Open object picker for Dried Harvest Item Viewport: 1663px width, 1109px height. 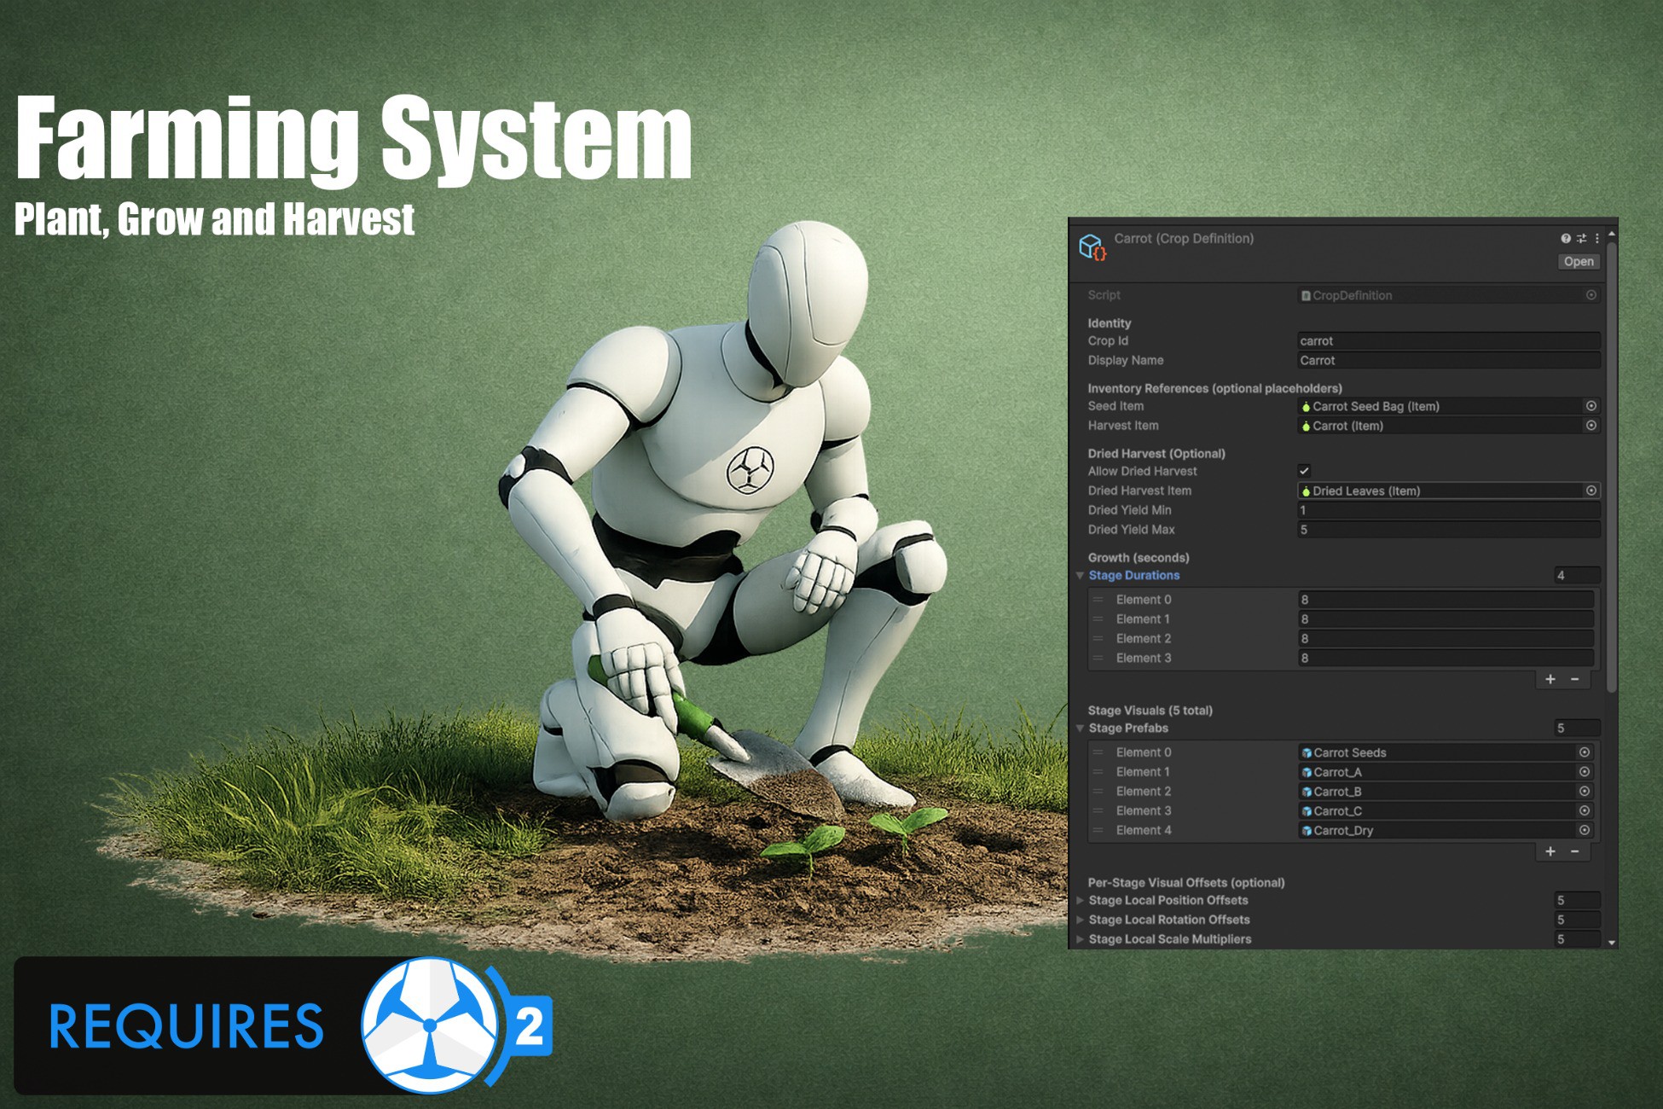tap(1591, 491)
